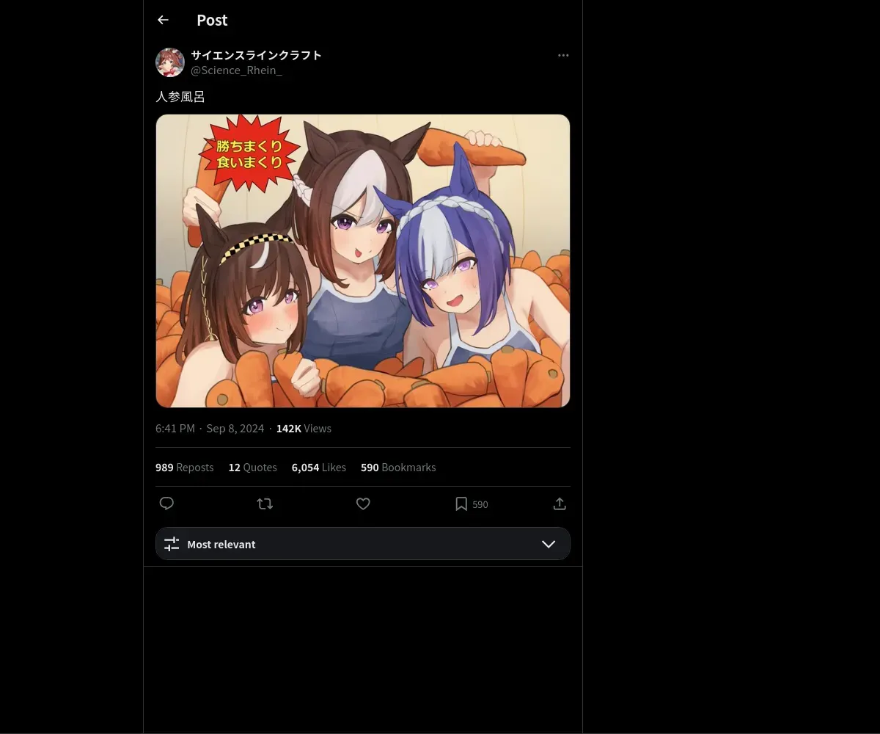Open the Most relevant sort dropdown
The width and height of the screenshot is (880, 734).
click(363, 544)
